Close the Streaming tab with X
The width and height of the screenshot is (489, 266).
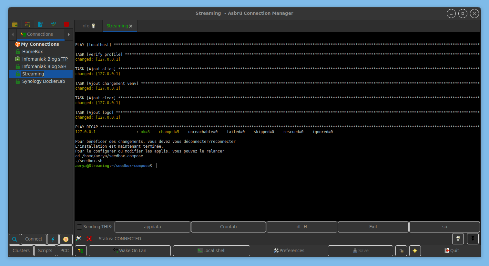[x=131, y=26]
